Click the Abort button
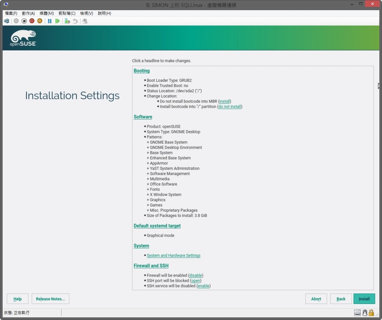382x320 pixels. coord(316,299)
